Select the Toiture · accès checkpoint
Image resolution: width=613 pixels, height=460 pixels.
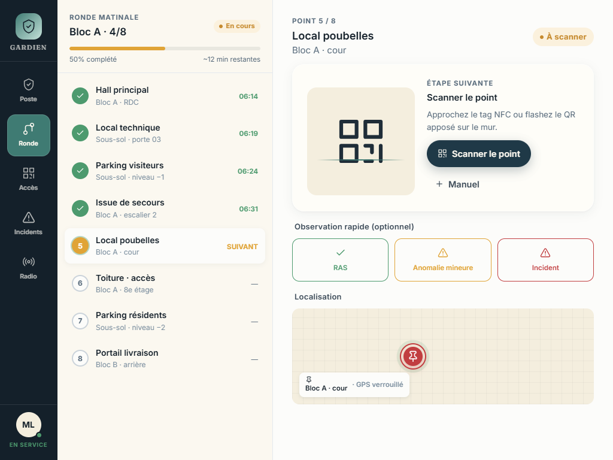pyautogui.click(x=165, y=283)
